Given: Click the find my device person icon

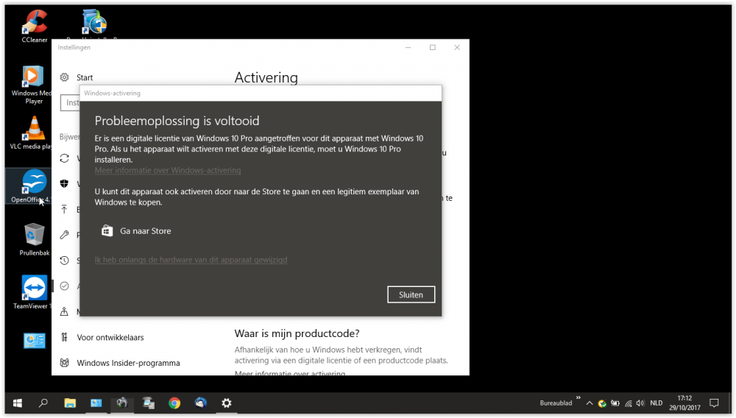Looking at the screenshot, I should 64,311.
